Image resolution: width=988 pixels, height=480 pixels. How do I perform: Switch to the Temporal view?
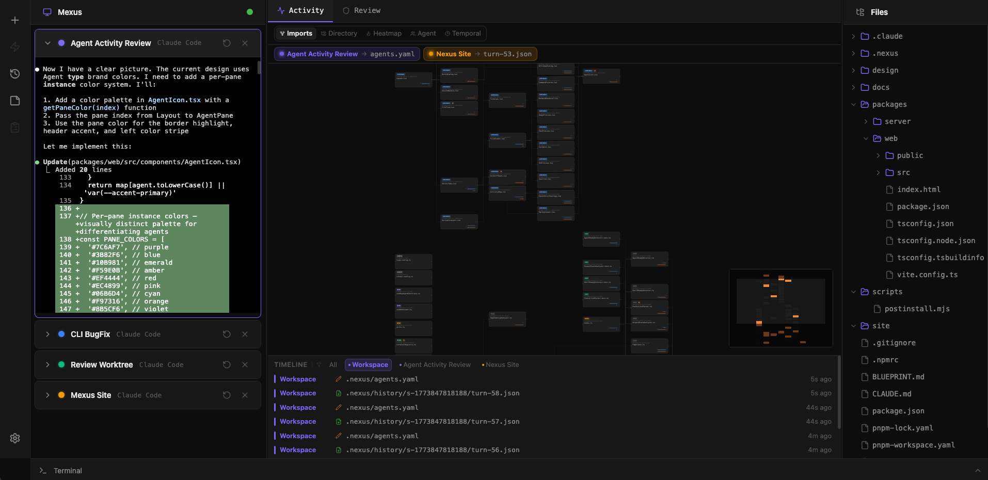click(463, 33)
